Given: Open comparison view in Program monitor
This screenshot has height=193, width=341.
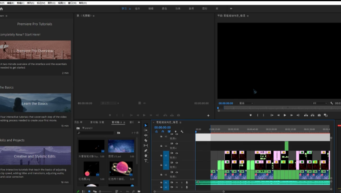Looking at the screenshot, I should [326, 115].
